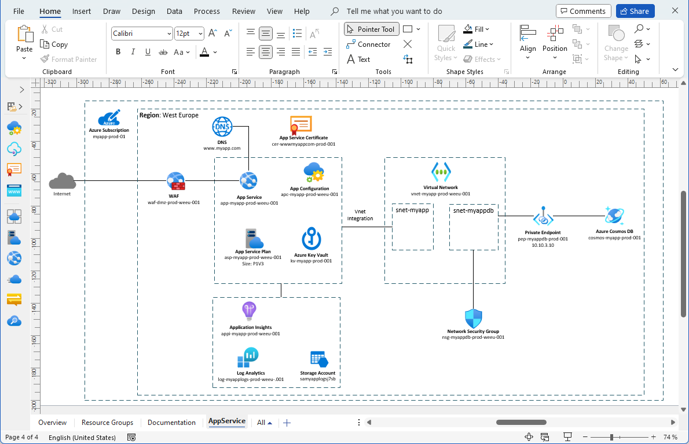Toggle Underline formatting

(x=148, y=51)
